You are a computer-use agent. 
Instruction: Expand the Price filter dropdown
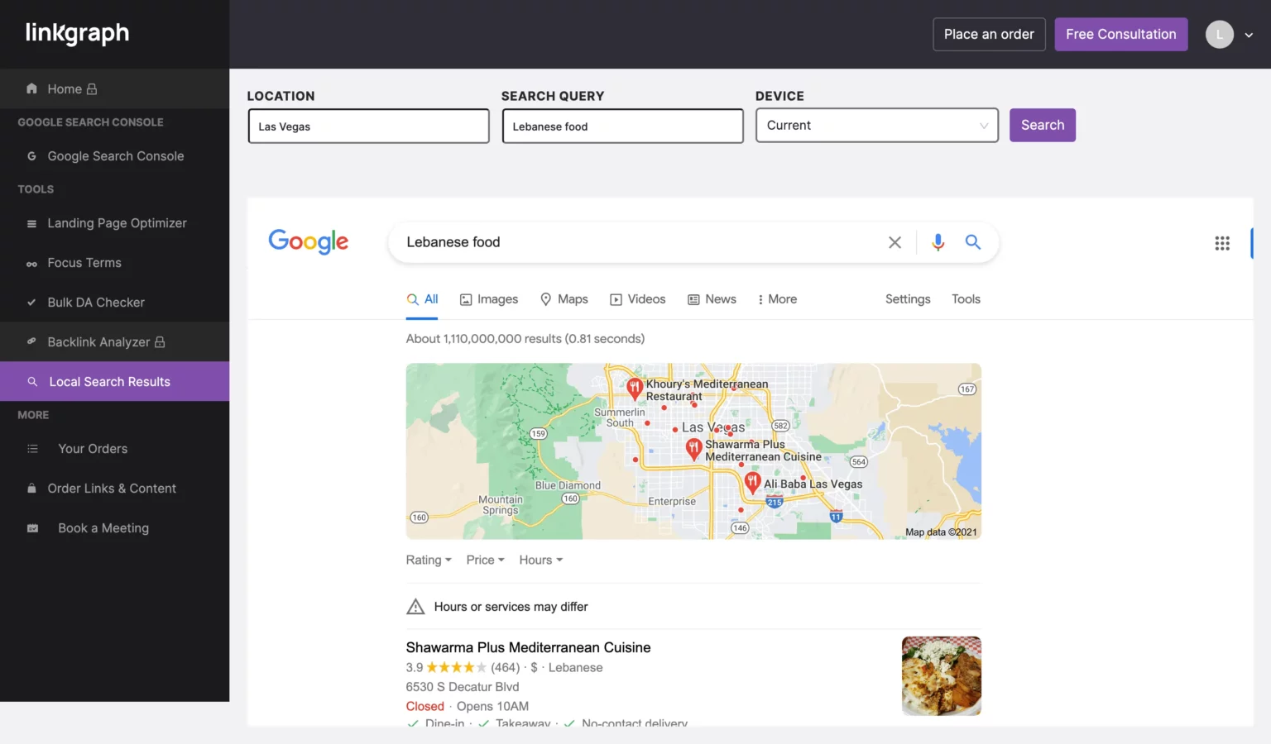coord(485,560)
